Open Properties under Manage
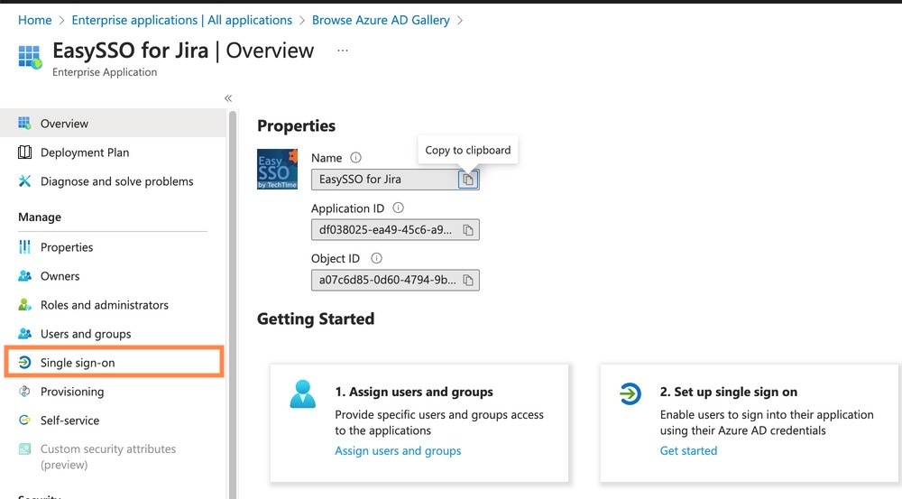 [x=113, y=247]
